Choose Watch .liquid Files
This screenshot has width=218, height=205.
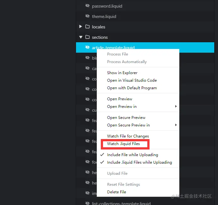123,144
